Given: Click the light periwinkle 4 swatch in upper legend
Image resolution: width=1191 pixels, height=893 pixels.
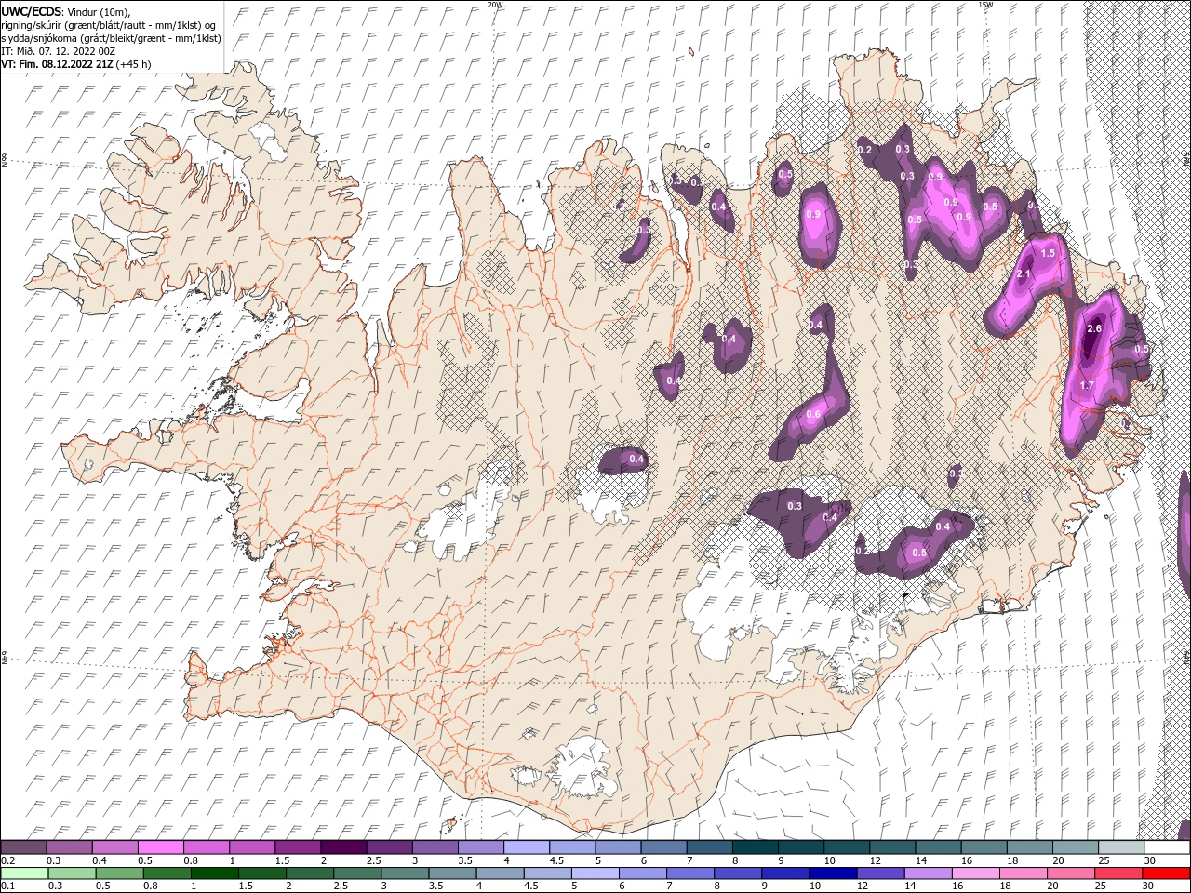Looking at the screenshot, I should pos(526,847).
